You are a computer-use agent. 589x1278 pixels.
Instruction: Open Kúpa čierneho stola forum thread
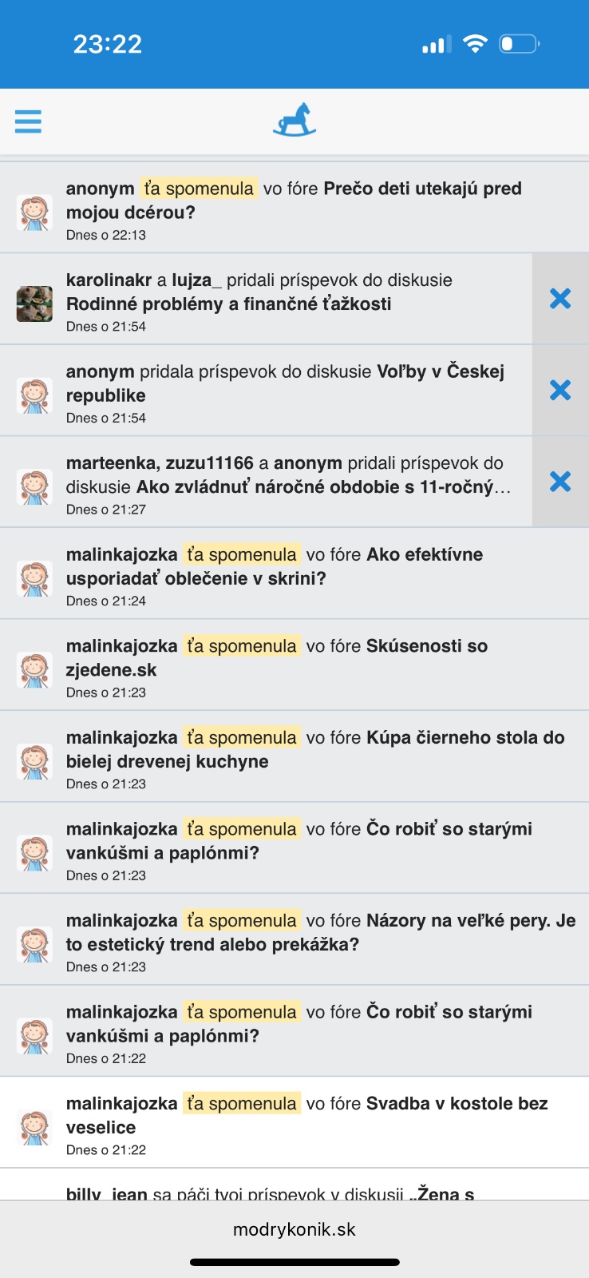pyautogui.click(x=464, y=738)
